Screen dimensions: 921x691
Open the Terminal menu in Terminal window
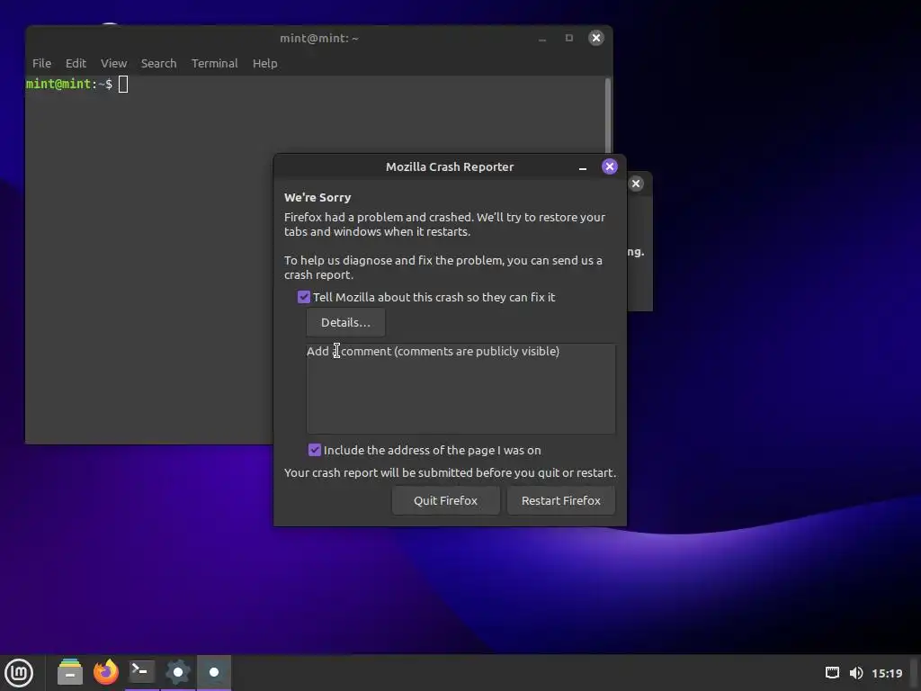coord(214,64)
